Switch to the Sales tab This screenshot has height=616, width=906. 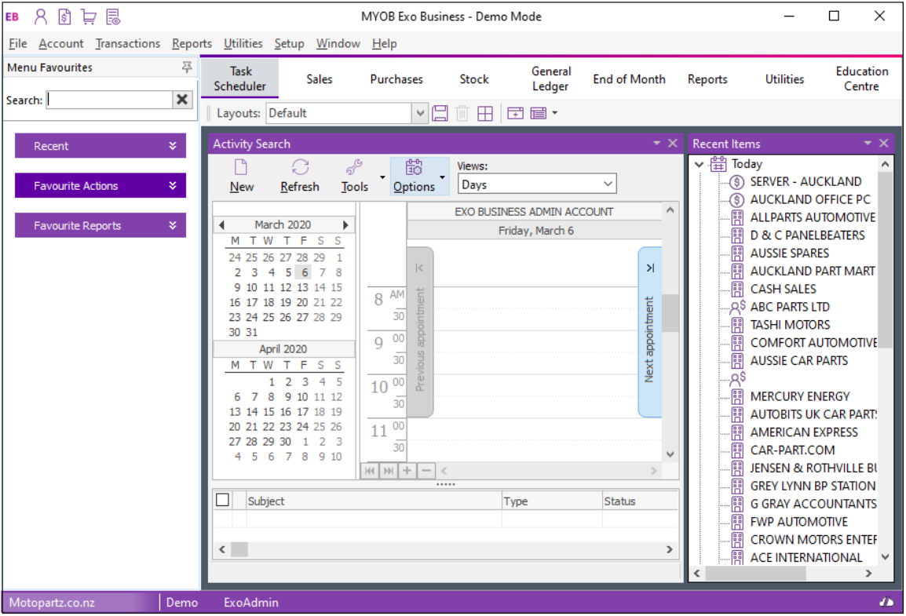tap(319, 78)
